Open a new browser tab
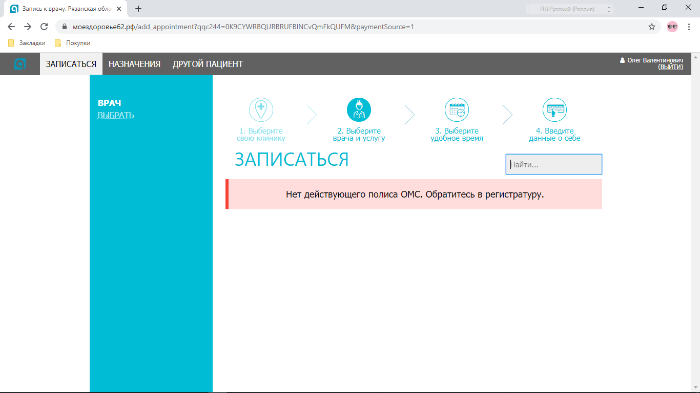700x393 pixels. tap(138, 9)
